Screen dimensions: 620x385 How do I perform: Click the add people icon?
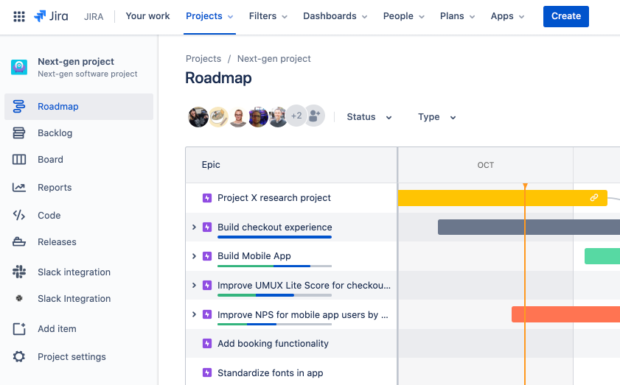click(315, 116)
